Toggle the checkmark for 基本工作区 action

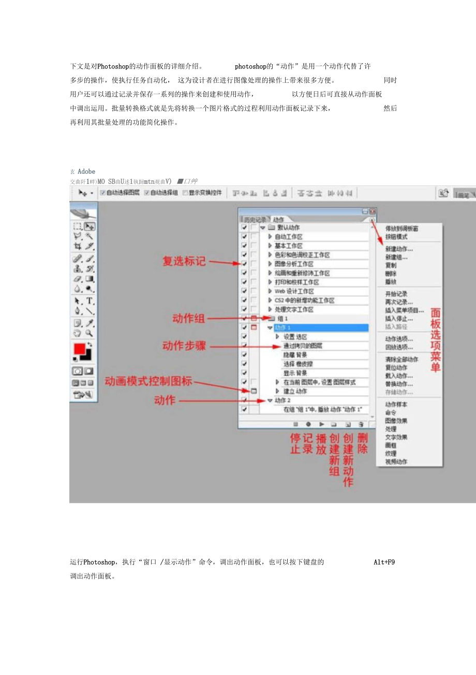[244, 246]
